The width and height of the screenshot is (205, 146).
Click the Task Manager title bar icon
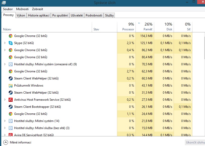tap(4, 3)
